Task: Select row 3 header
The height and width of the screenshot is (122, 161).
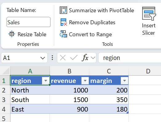Action: click(x=5, y=100)
